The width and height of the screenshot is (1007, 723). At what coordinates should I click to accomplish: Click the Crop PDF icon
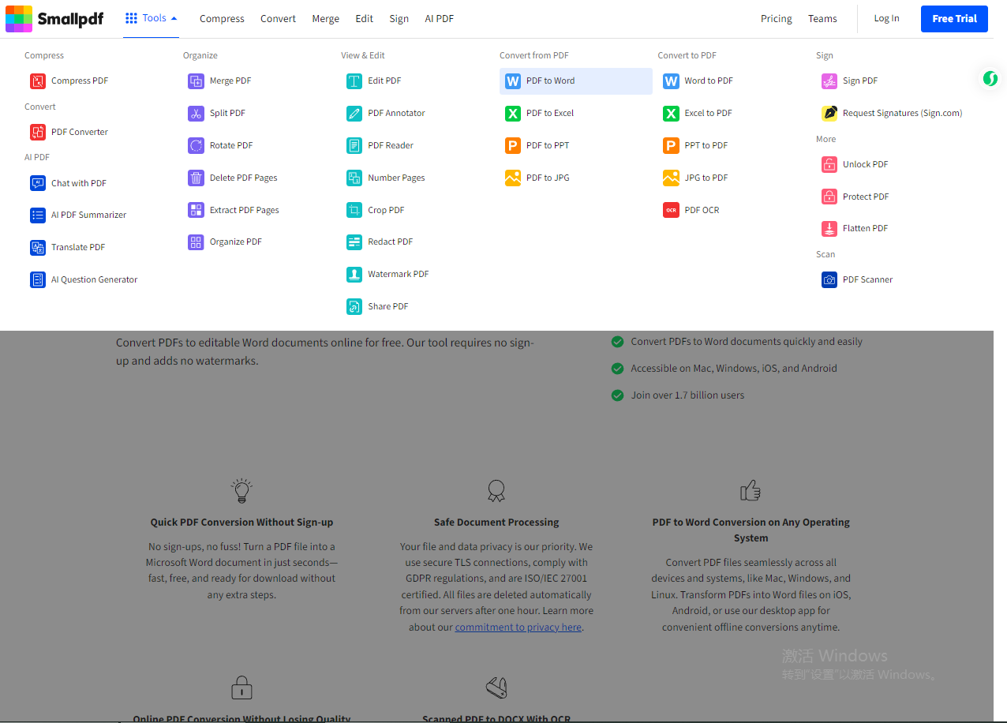click(354, 210)
